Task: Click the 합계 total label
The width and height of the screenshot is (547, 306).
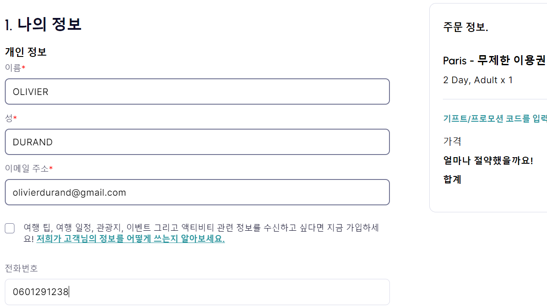Action: point(452,179)
